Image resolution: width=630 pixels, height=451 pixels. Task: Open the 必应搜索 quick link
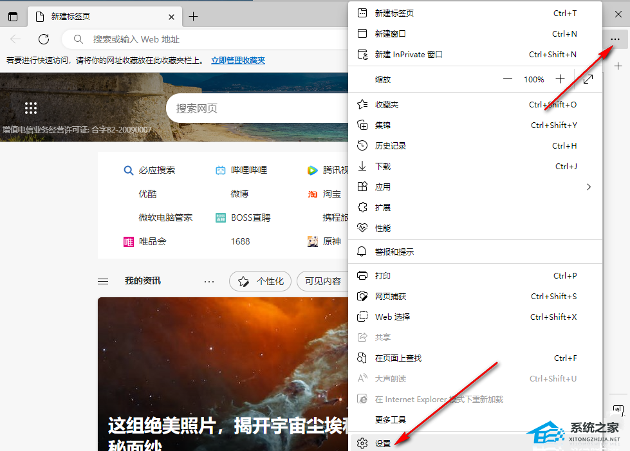coord(149,170)
